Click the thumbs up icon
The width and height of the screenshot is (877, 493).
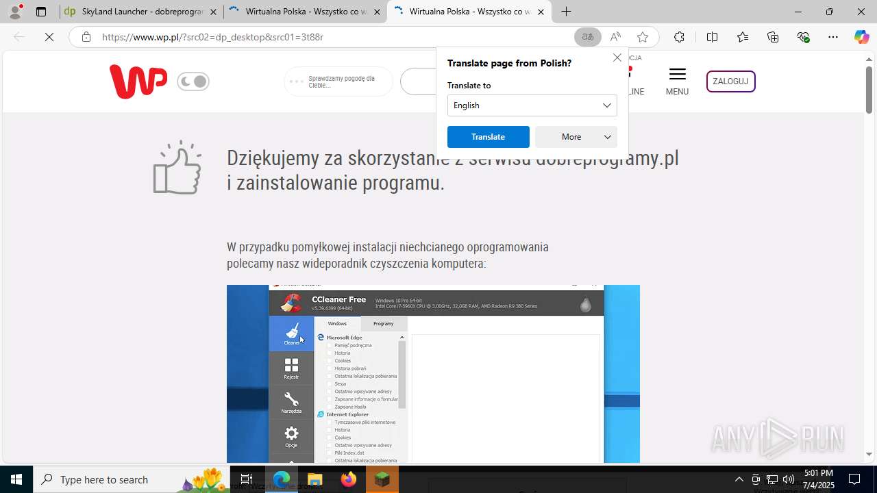(x=177, y=168)
